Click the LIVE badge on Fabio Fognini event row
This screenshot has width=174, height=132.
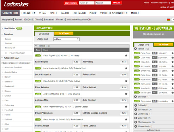coord(38,55)
